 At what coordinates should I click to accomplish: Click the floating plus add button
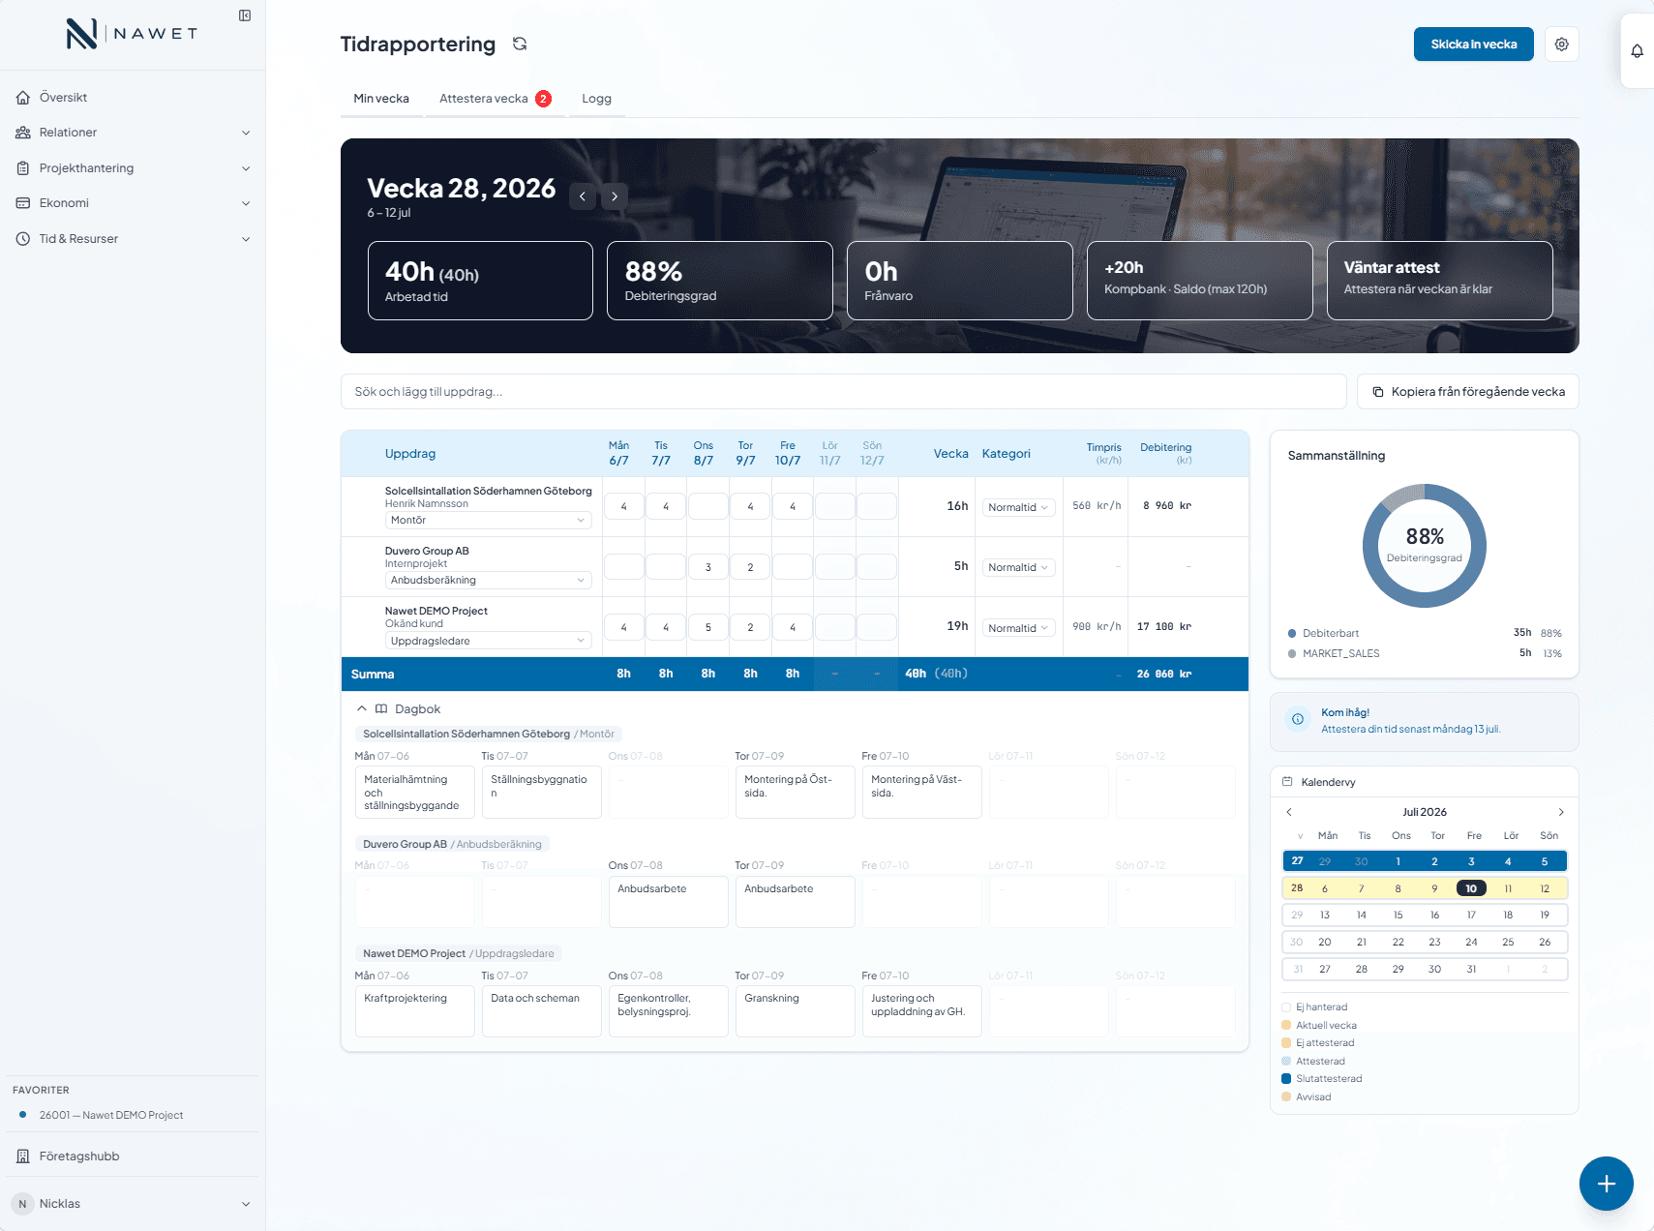(1607, 1184)
